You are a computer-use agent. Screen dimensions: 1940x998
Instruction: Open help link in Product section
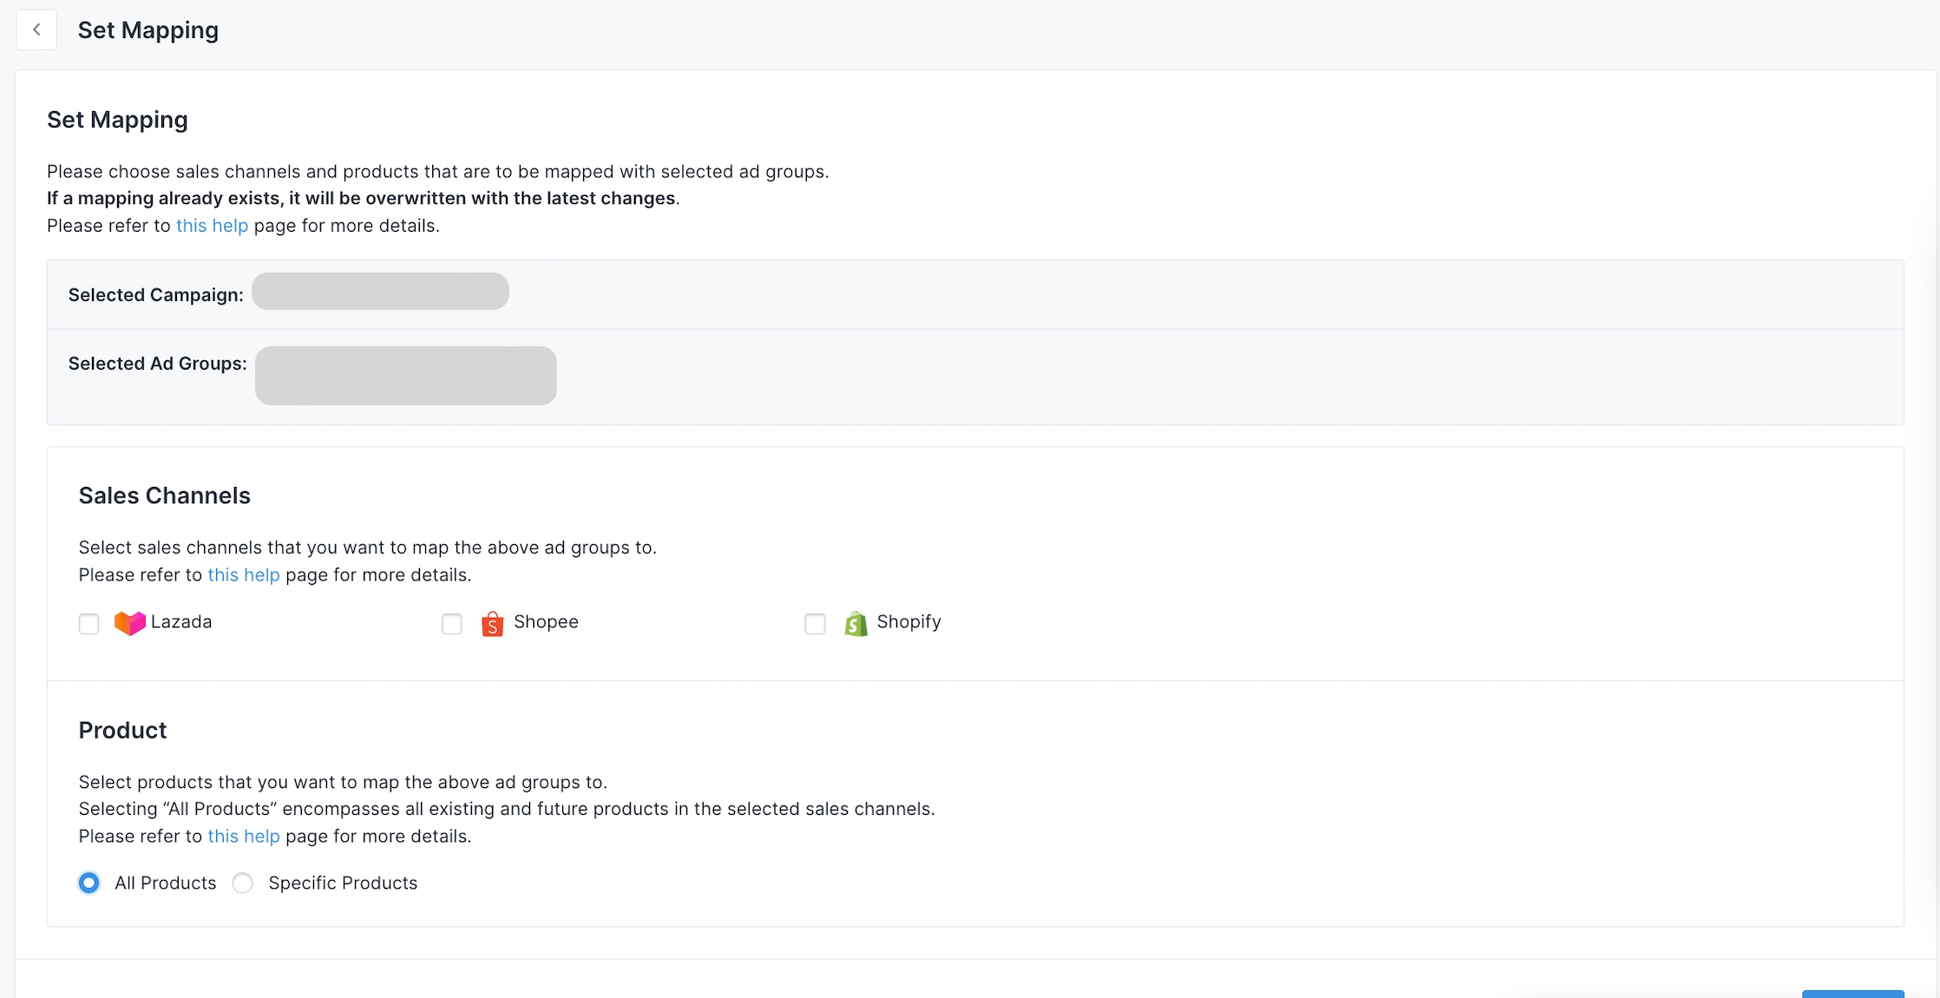pos(244,836)
